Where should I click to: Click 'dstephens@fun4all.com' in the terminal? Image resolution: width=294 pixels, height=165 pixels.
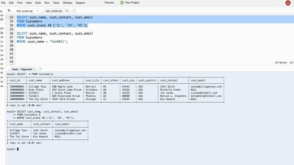206,96
